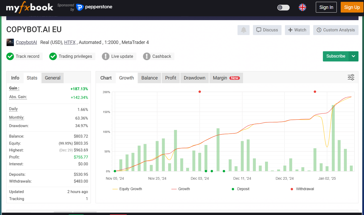Select the Growth chart tab
The image size is (364, 215).
click(x=126, y=78)
